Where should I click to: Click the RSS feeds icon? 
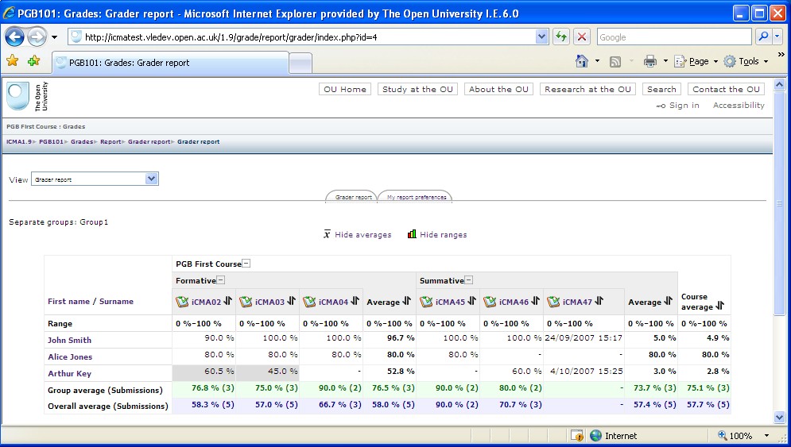tap(615, 61)
